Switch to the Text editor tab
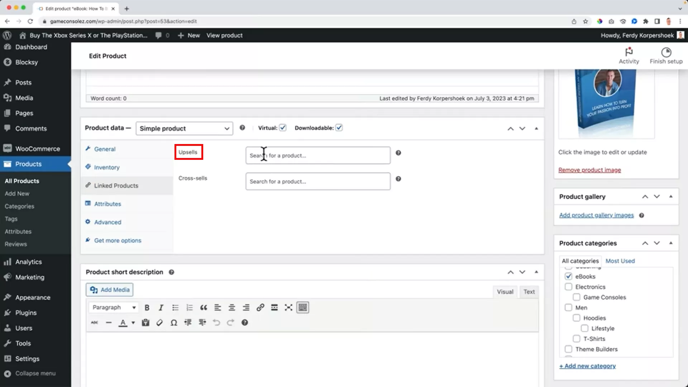This screenshot has width=688, height=387. tap(529, 292)
